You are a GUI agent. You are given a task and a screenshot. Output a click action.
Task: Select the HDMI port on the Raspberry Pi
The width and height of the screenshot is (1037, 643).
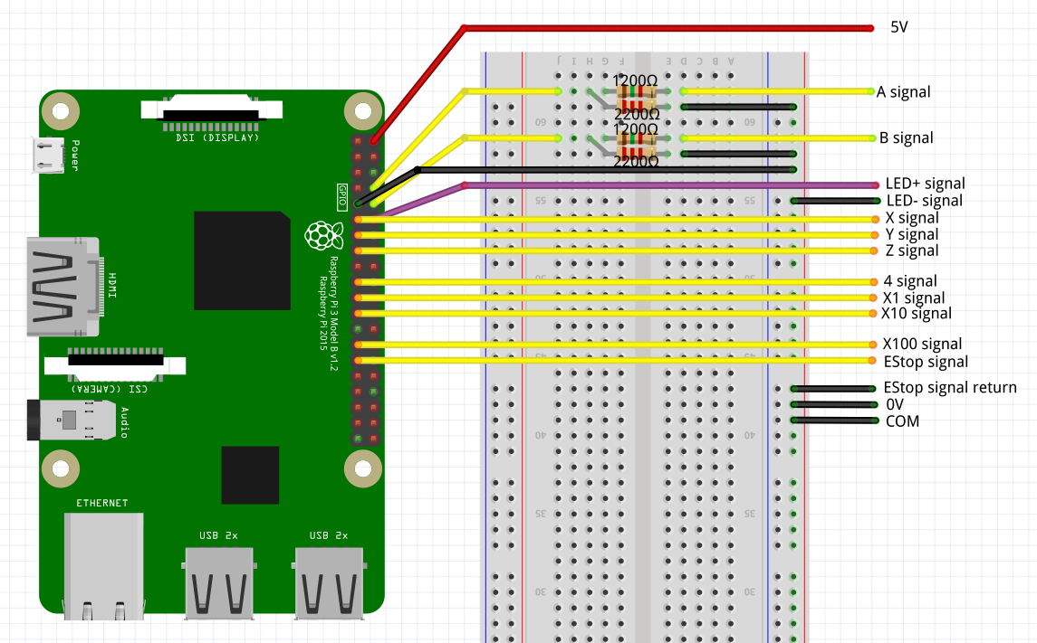[x=63, y=285]
